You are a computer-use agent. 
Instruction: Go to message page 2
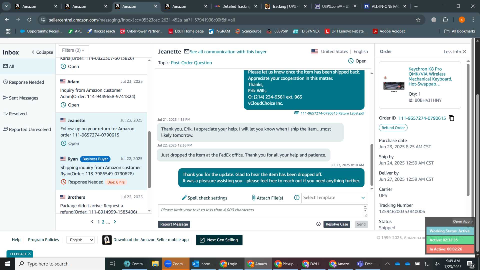pos(103,222)
